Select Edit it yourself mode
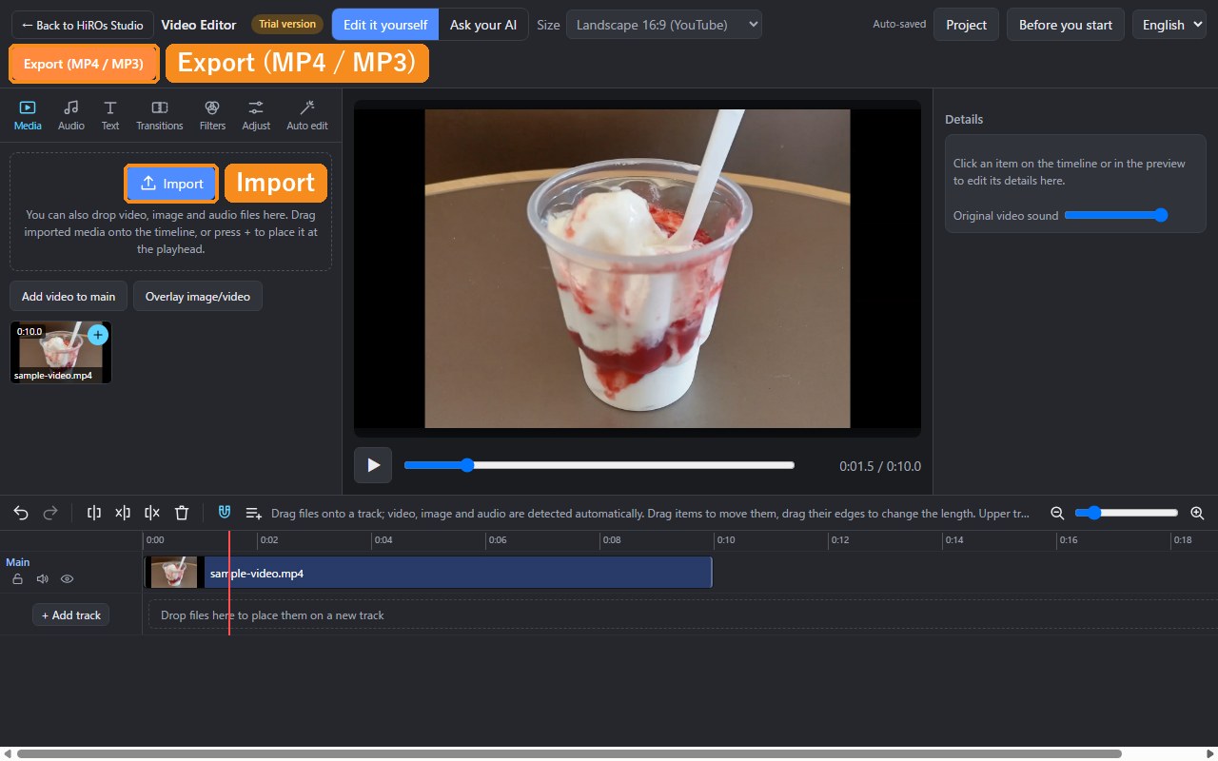The height and width of the screenshot is (761, 1218). click(x=385, y=25)
